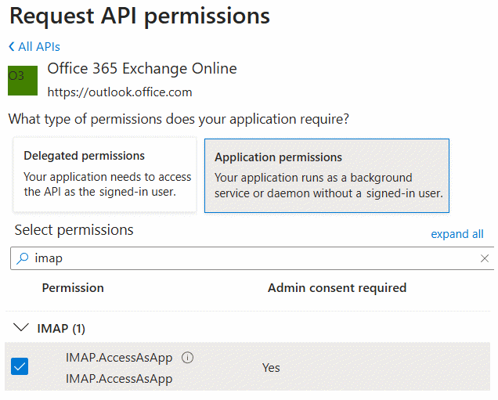Uncheck the IMAP.AccessAsApp permission checkbox

[20, 366]
